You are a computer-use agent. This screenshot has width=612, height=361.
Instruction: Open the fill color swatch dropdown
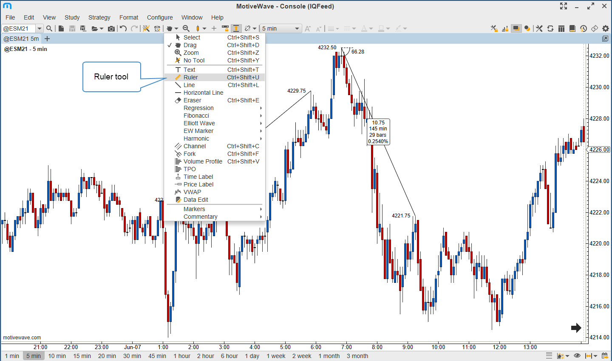384,28
